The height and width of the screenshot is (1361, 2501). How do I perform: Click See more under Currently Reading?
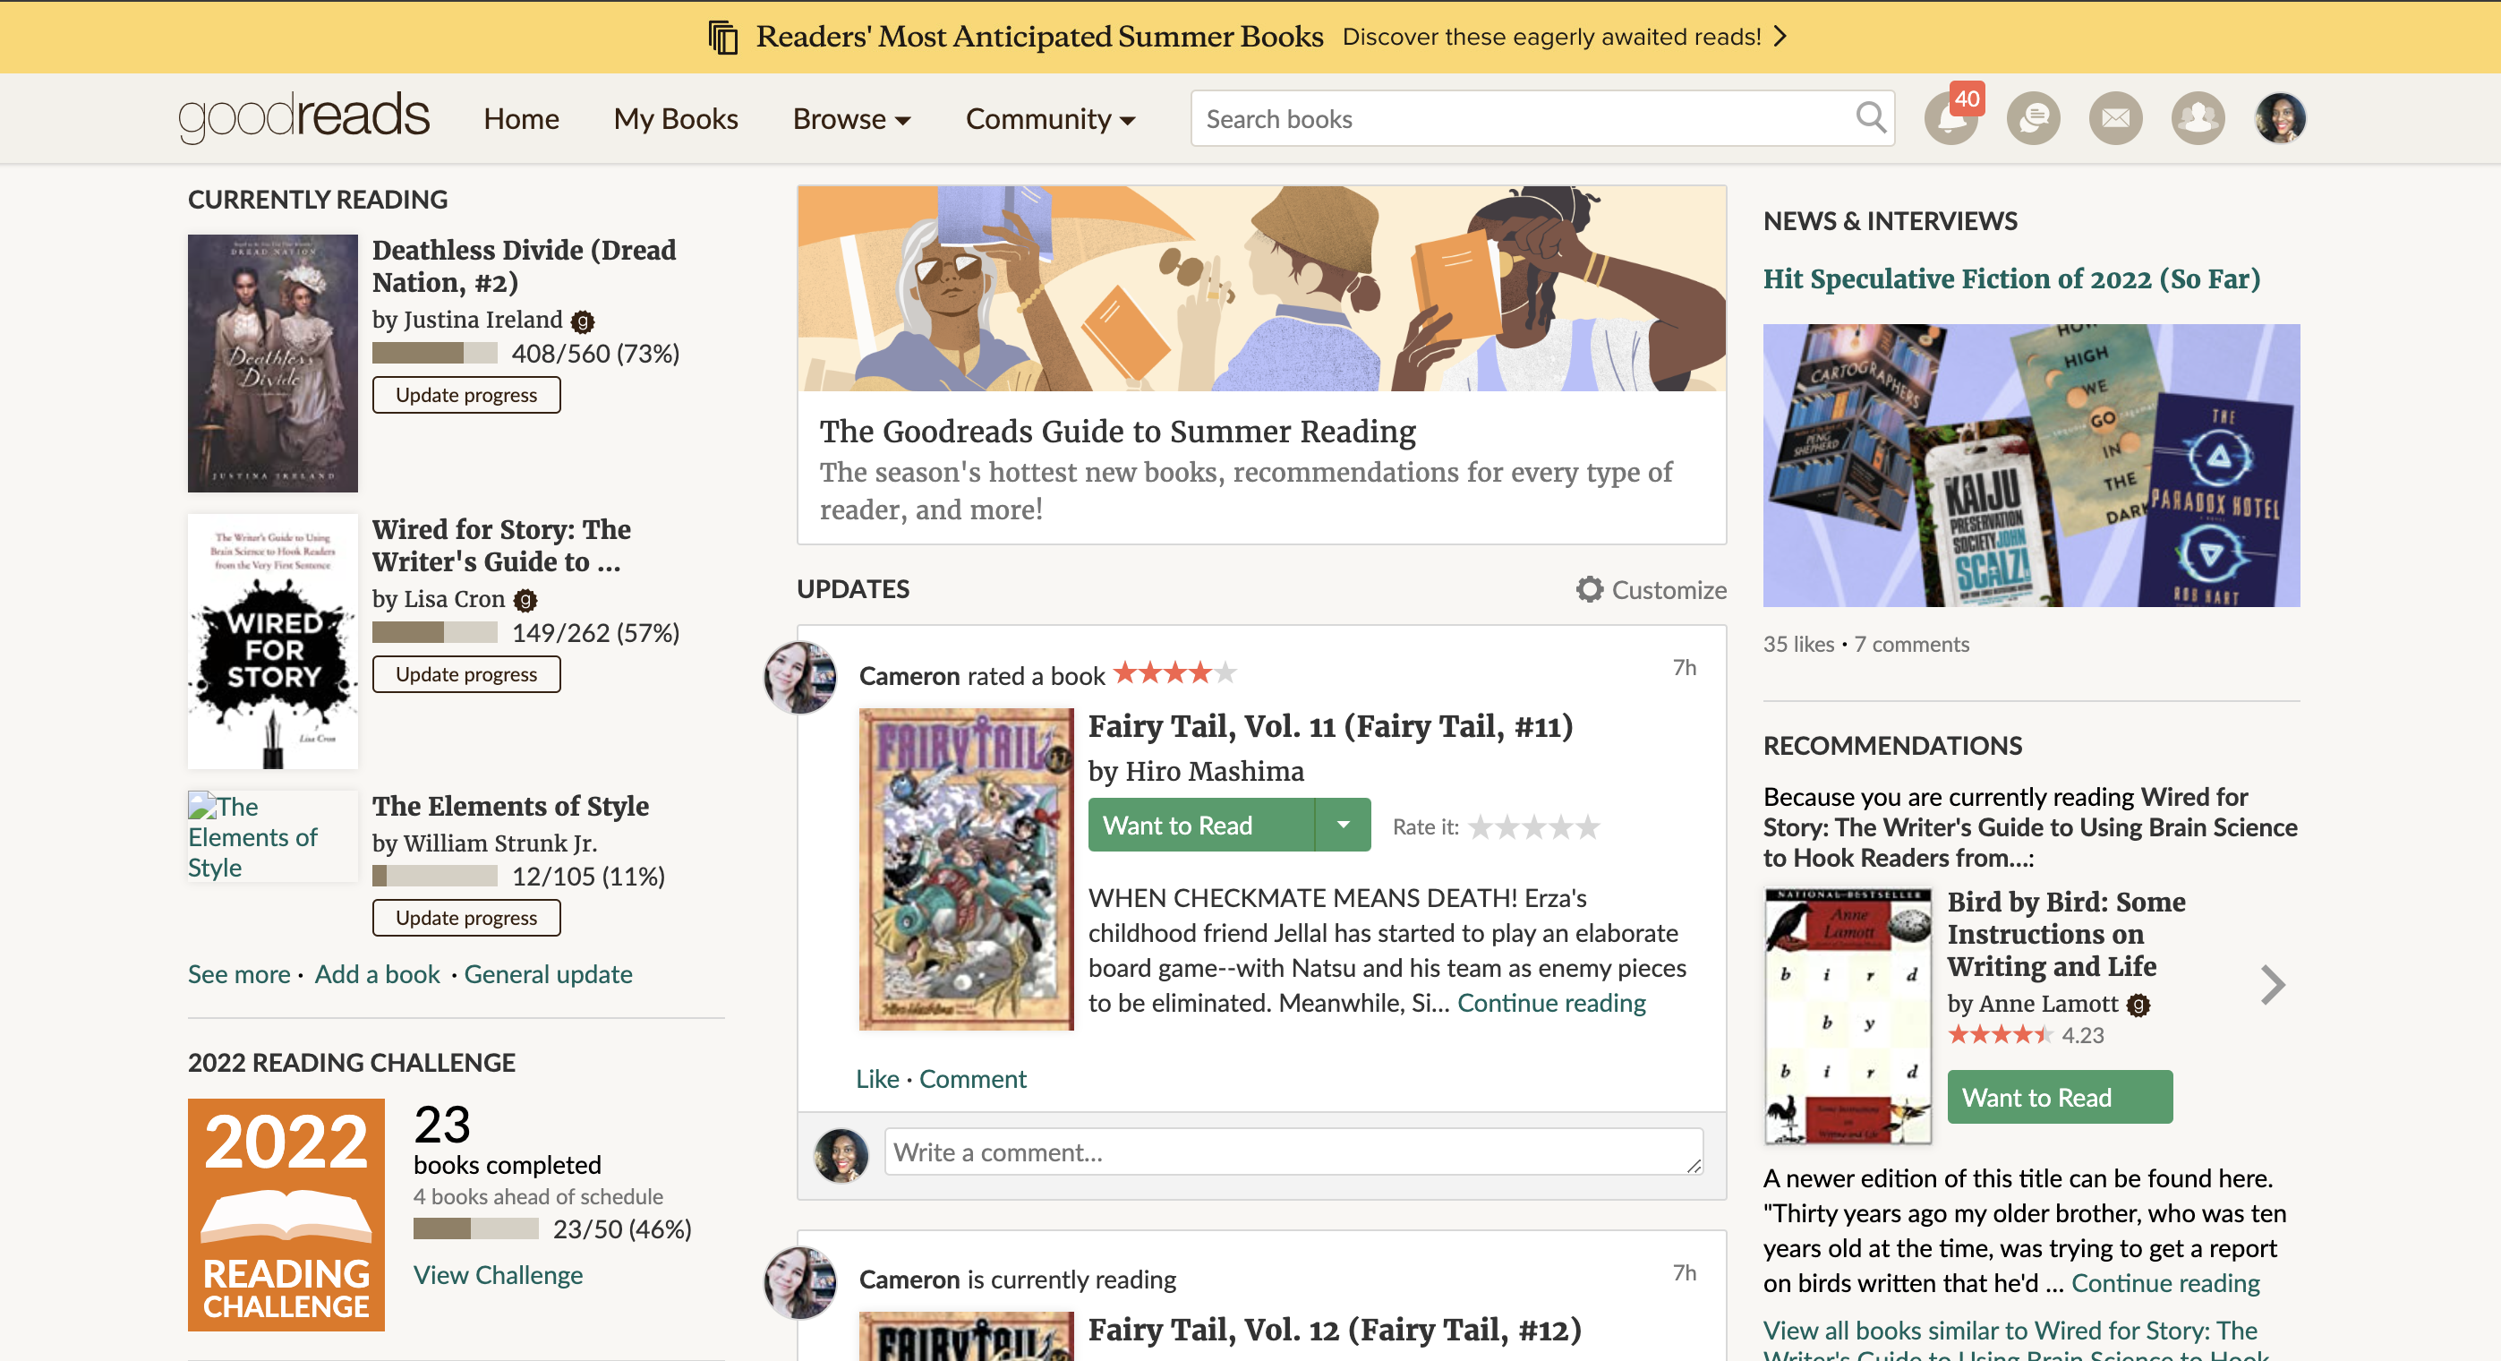pyautogui.click(x=239, y=974)
